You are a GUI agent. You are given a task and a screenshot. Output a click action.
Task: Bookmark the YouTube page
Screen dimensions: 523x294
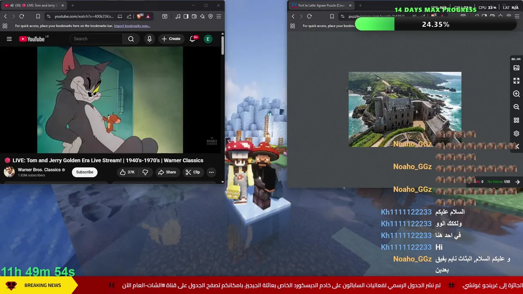(38, 16)
